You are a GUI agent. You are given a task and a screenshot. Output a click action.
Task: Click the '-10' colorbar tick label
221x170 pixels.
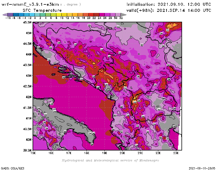click(x=8, y=18)
